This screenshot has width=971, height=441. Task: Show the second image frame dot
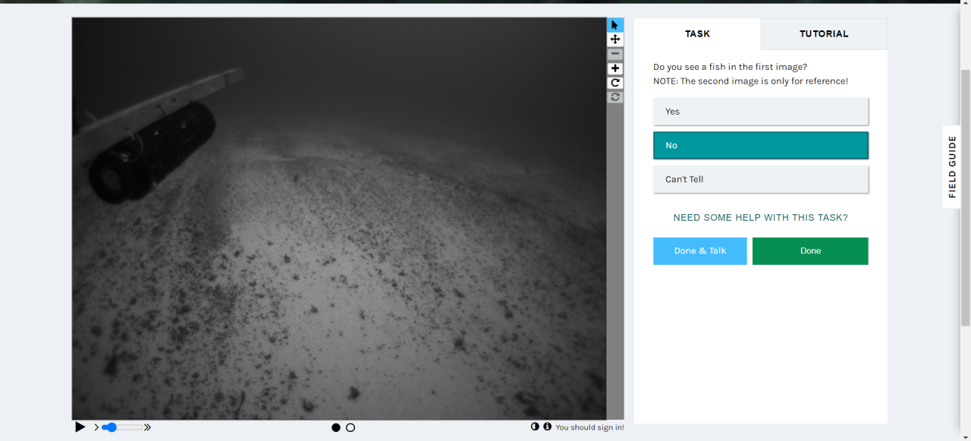point(350,427)
